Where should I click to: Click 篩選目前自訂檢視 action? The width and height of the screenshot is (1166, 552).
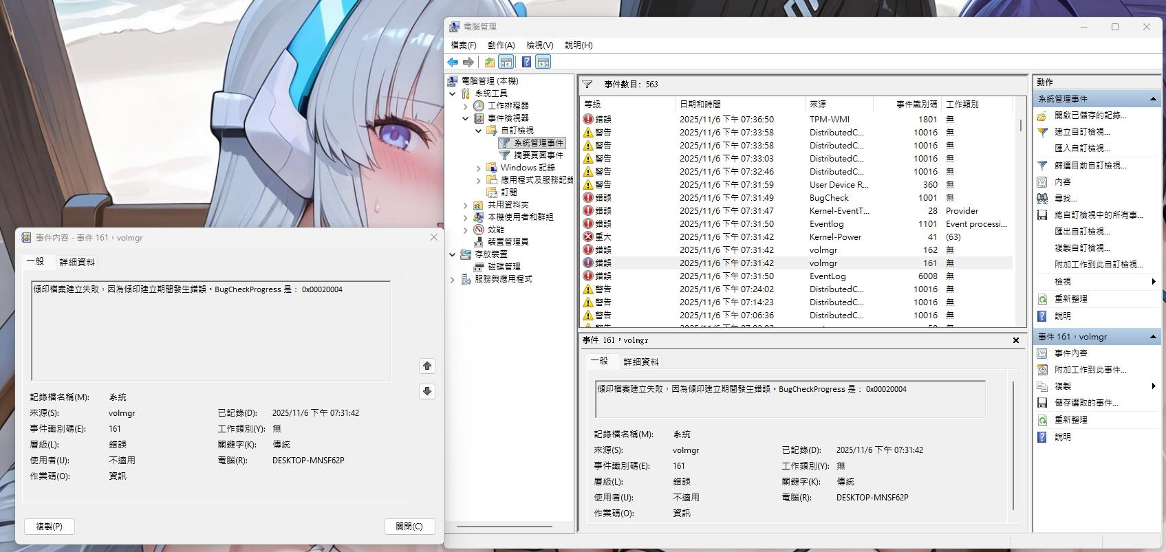[x=1090, y=166]
